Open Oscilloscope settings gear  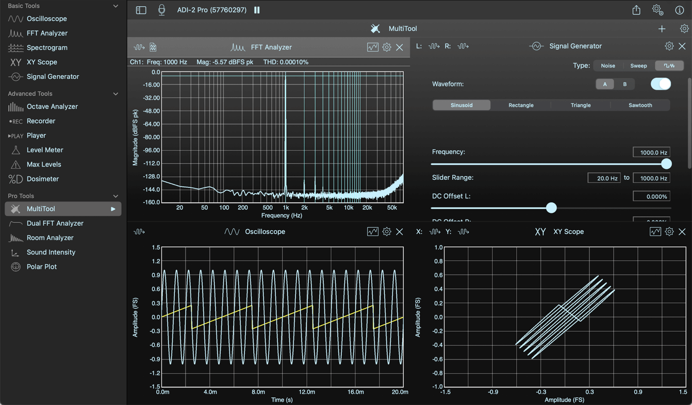tap(387, 231)
